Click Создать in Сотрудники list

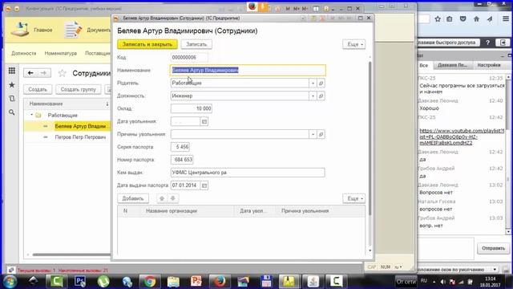pyautogui.click(x=38, y=89)
